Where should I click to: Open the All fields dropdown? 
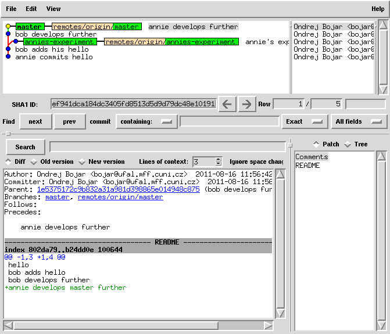pos(359,121)
